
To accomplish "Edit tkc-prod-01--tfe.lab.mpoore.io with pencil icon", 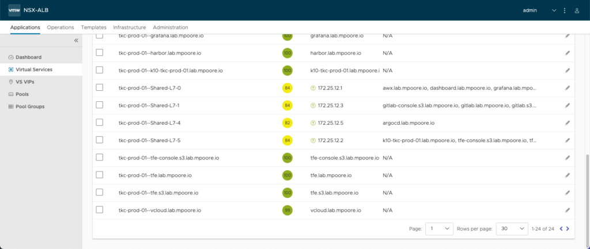I will click(x=568, y=175).
